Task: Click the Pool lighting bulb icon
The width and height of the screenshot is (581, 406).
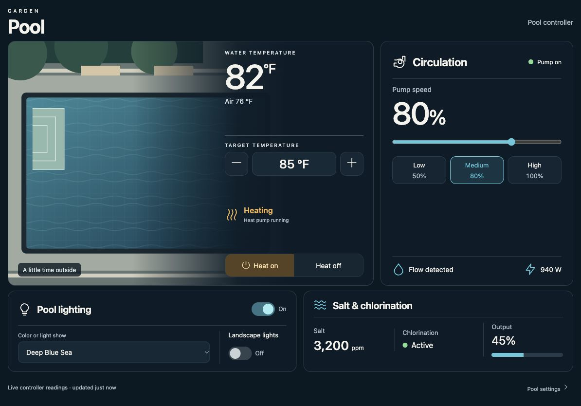Action: pyautogui.click(x=24, y=310)
